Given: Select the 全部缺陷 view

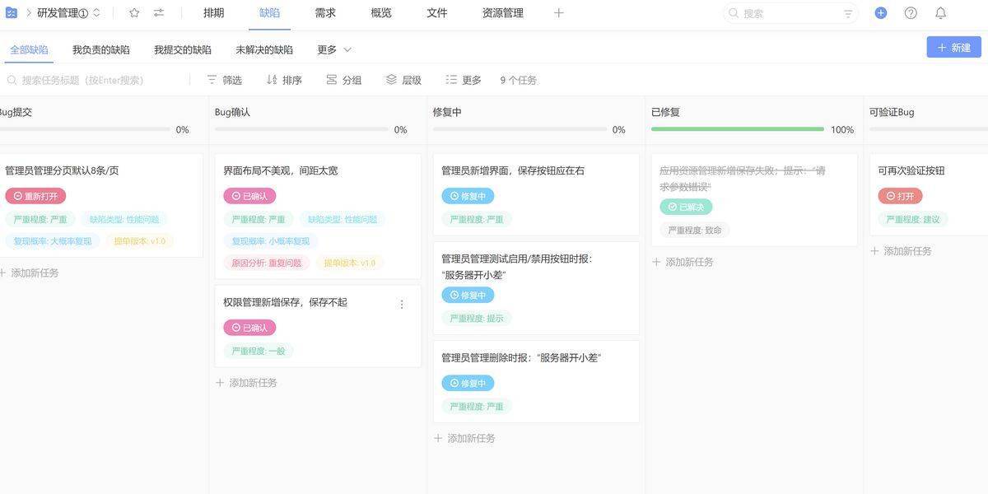Looking at the screenshot, I should [x=29, y=49].
